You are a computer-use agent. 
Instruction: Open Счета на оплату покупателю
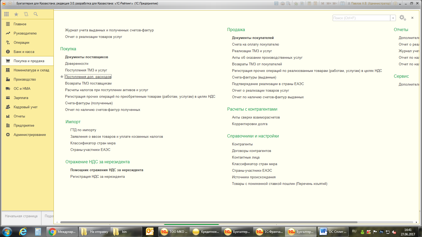[x=256, y=45]
